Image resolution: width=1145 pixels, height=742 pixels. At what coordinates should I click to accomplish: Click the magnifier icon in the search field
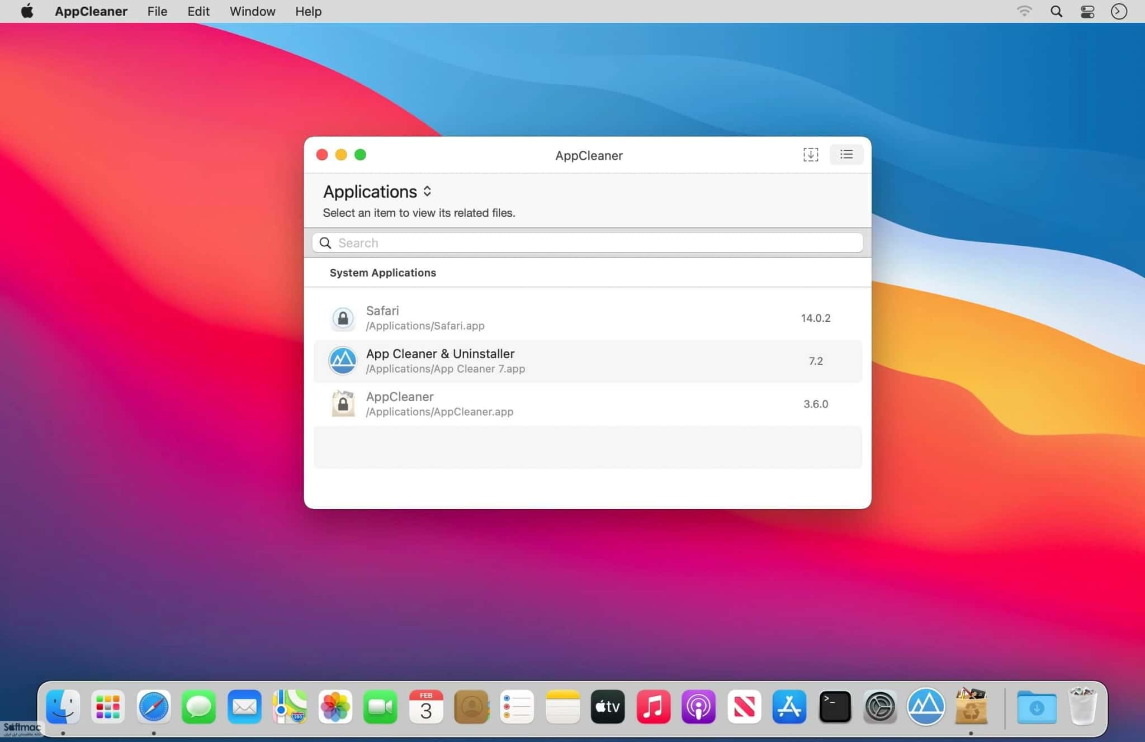tap(325, 242)
